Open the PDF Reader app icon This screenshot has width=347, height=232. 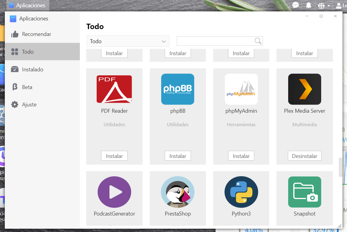(114, 89)
